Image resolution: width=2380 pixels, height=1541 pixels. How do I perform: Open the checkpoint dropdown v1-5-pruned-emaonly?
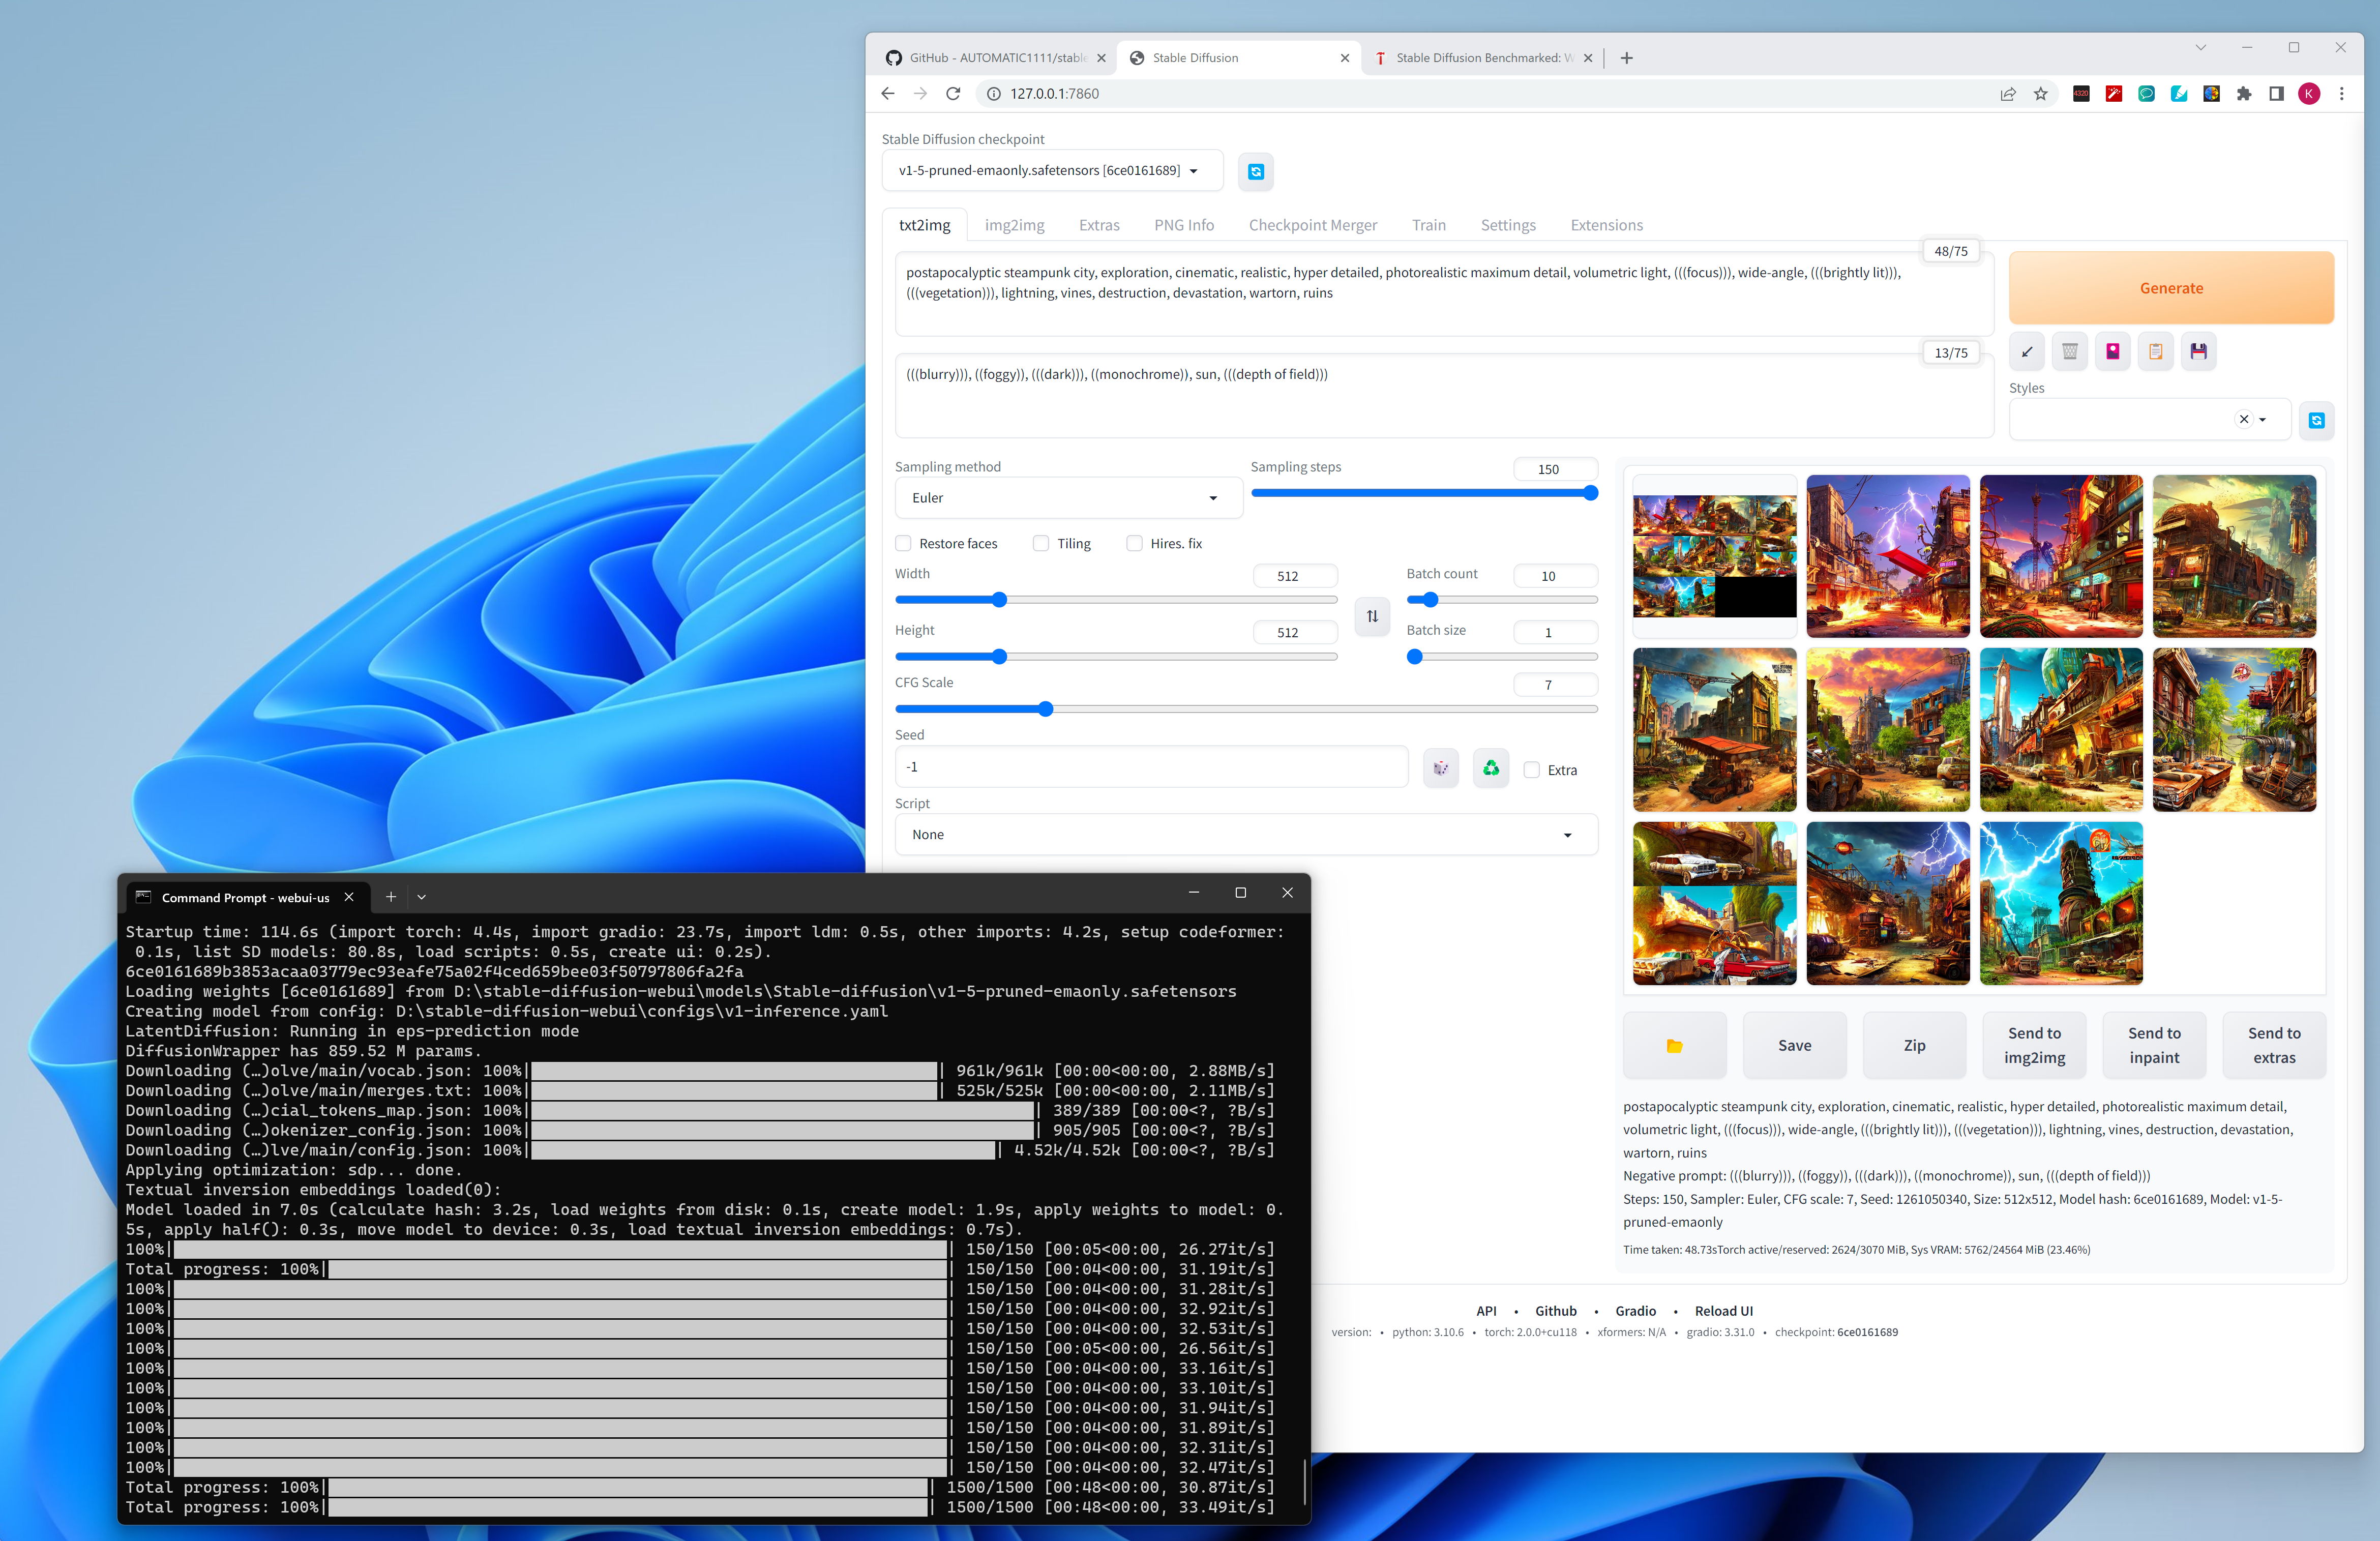click(1052, 171)
